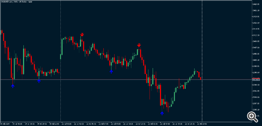Viewport: 262px width, 126px height.
Task: Select the blue up arrow under the lowest candle
Action: pos(162,113)
